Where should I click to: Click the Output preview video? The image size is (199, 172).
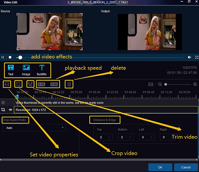pos(150,32)
